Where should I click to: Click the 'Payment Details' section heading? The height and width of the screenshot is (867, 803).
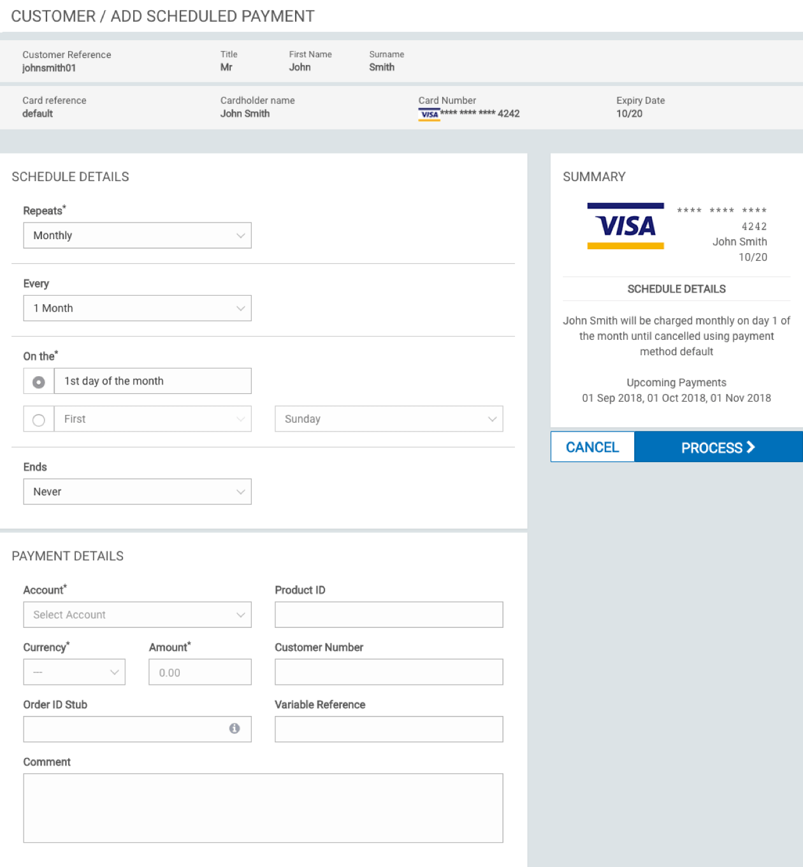(x=68, y=556)
